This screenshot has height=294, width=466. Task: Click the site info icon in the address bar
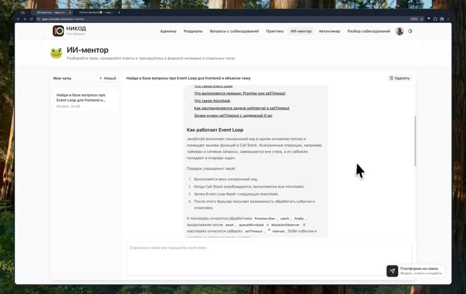point(39,19)
